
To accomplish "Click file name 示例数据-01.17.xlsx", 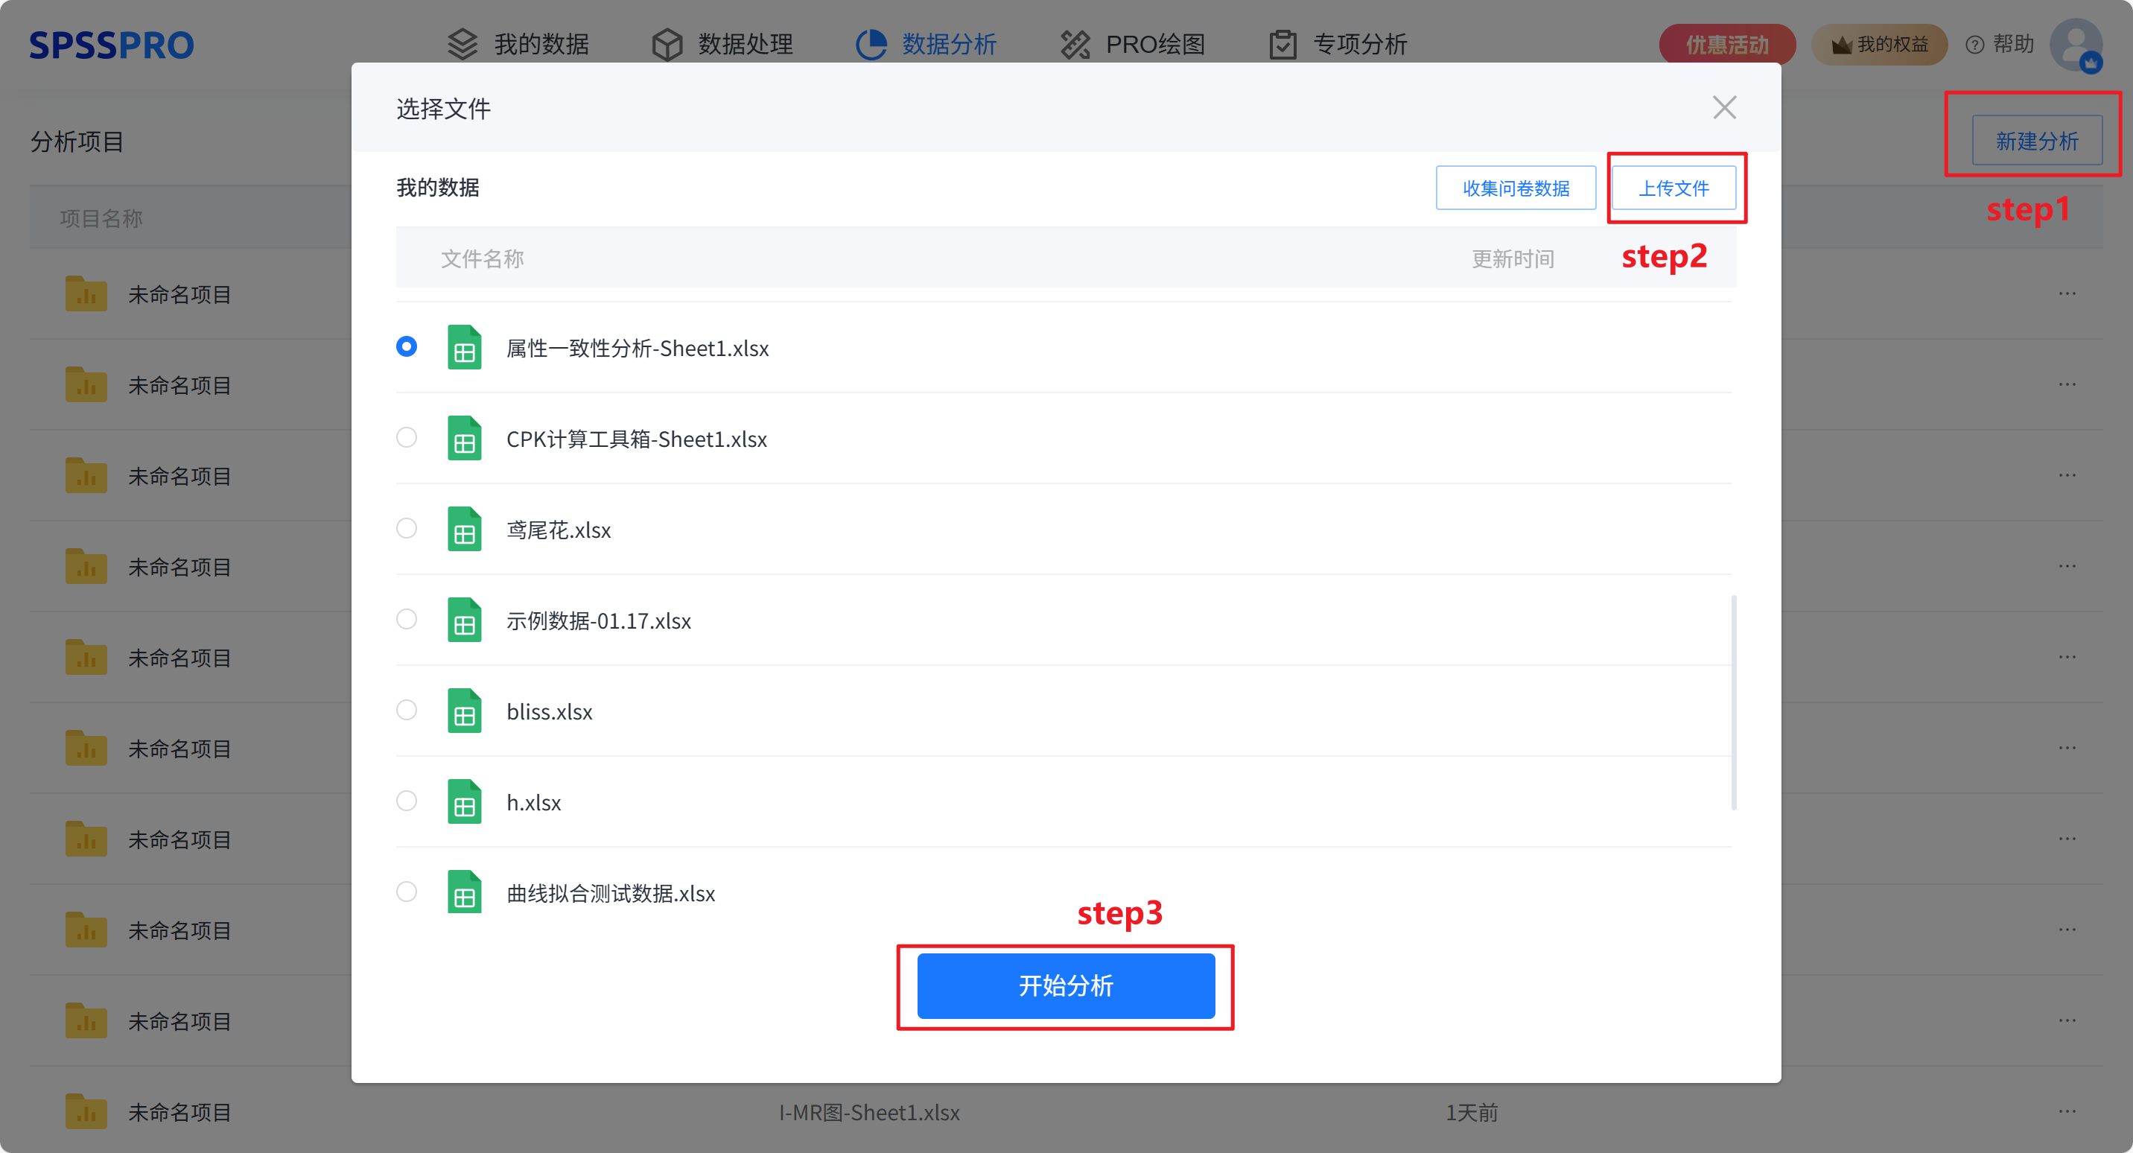I will [x=599, y=621].
